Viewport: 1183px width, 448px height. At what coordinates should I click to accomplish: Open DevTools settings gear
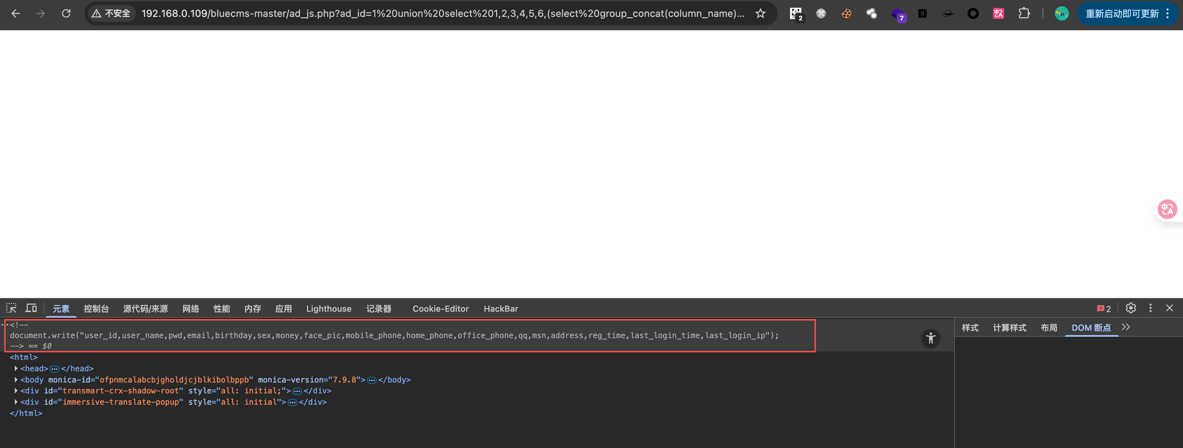point(1131,308)
